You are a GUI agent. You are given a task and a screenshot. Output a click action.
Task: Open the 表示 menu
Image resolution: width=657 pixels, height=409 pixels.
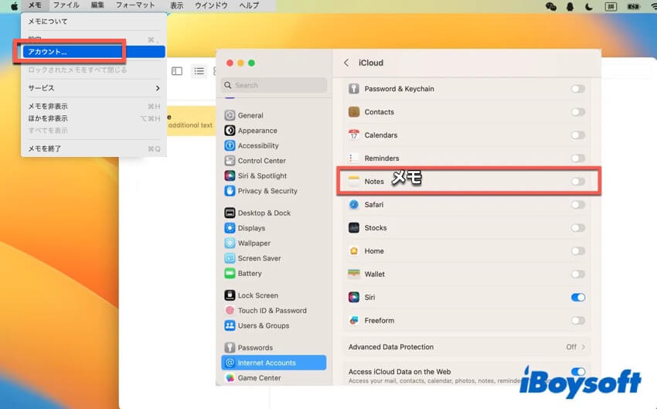176,5
